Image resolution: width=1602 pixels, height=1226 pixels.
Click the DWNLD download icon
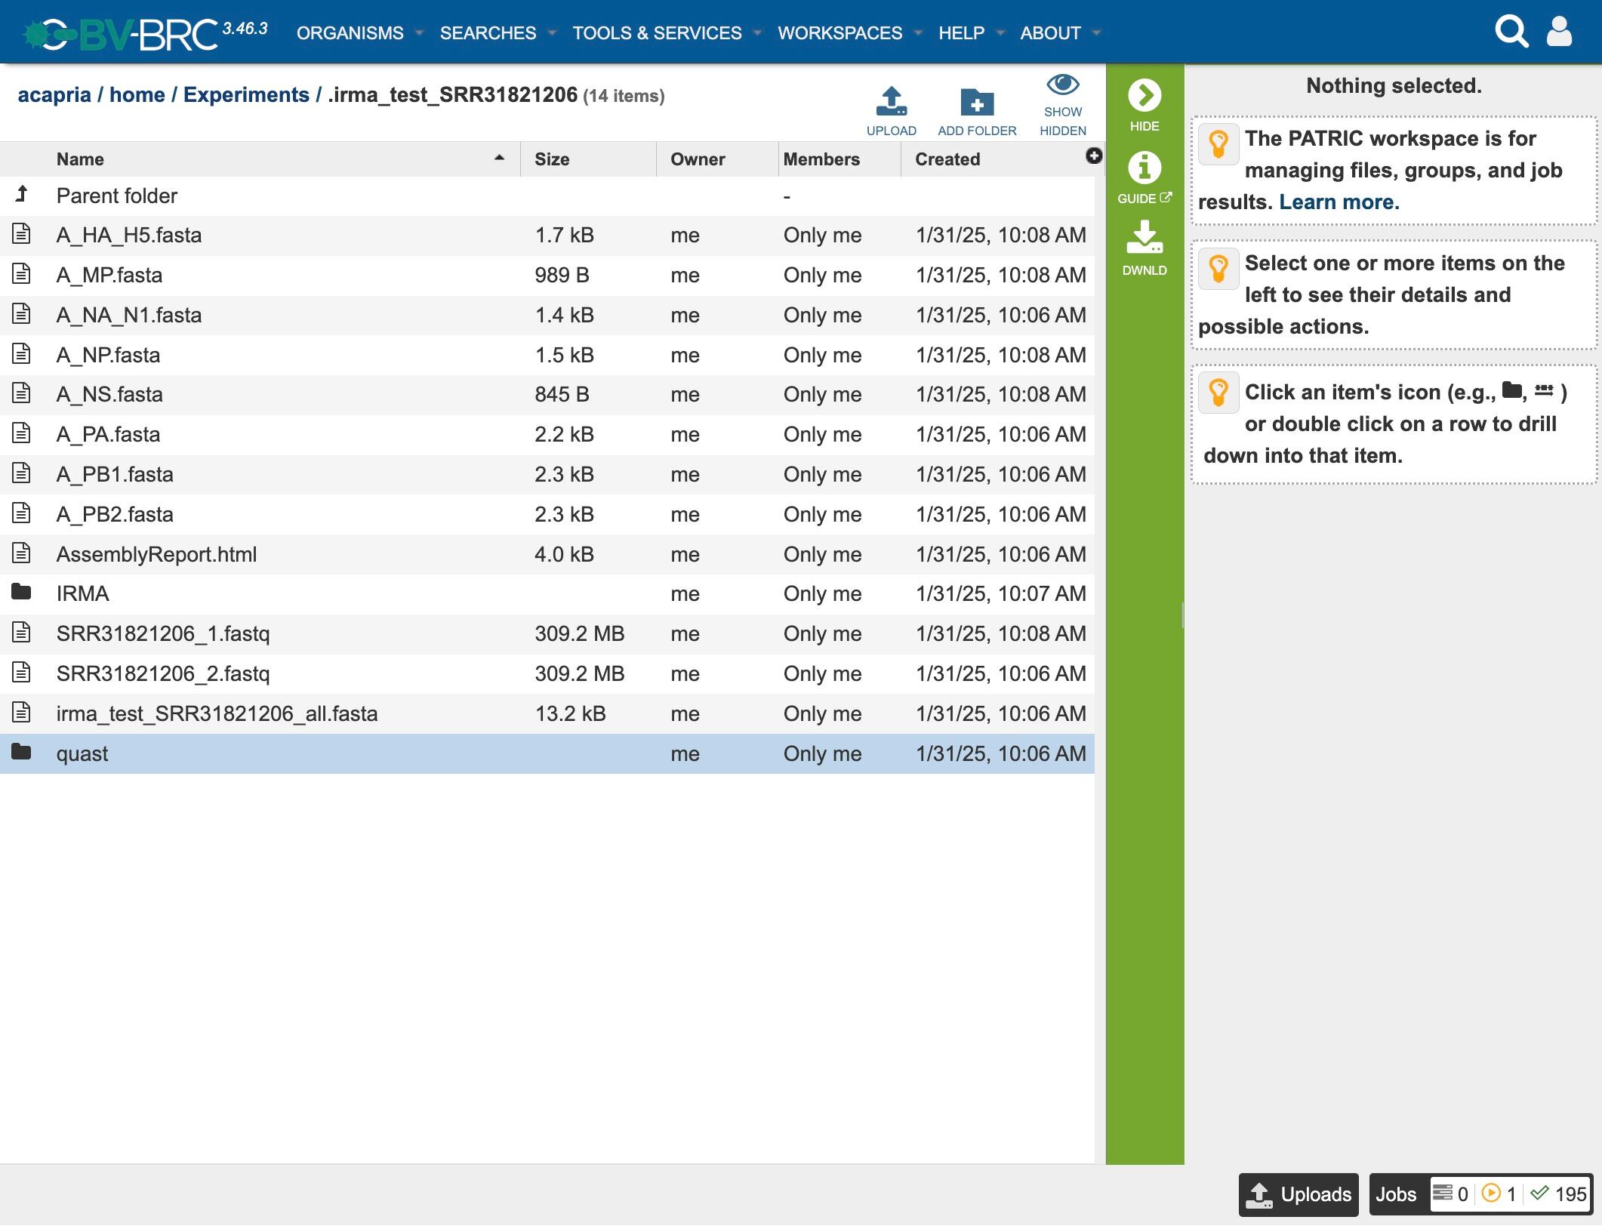tap(1144, 238)
